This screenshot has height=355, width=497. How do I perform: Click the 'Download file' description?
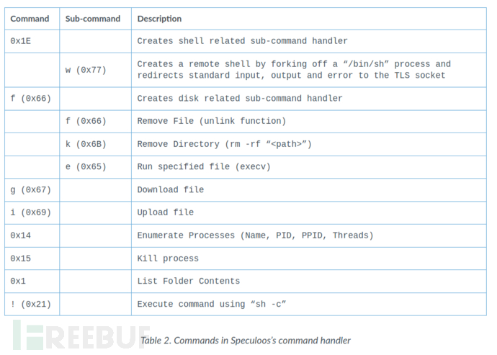pos(171,189)
